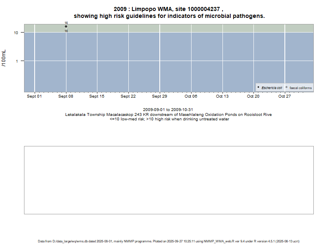Click the Sept 01 x-axis label
The height and width of the screenshot is (244, 326).
pos(34,96)
